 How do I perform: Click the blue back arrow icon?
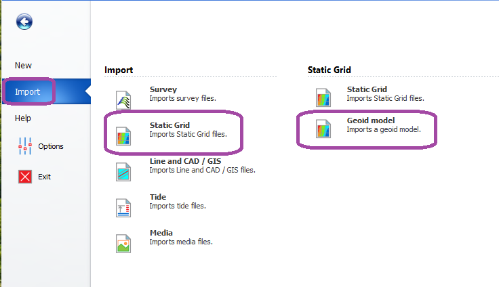pos(24,22)
